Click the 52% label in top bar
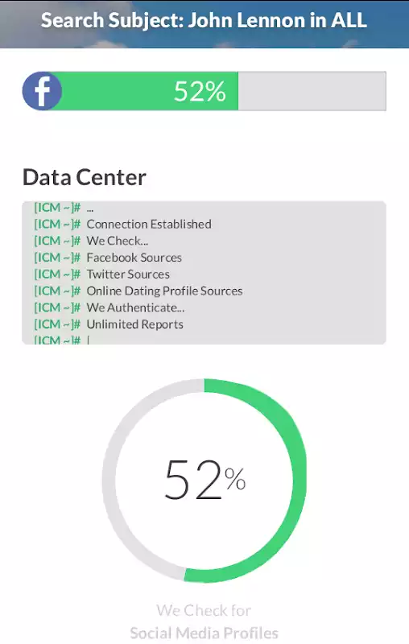Screen dimensions: 409x644 (x=200, y=91)
